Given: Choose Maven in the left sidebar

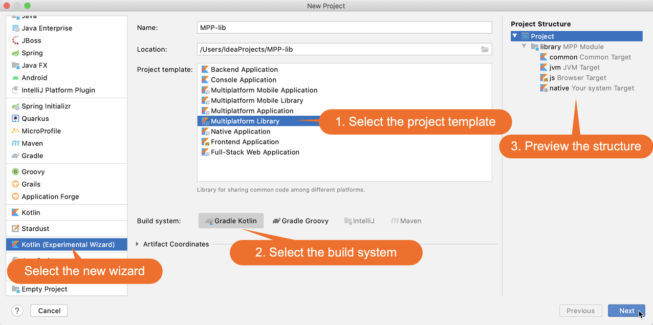Looking at the screenshot, I should [x=32, y=143].
